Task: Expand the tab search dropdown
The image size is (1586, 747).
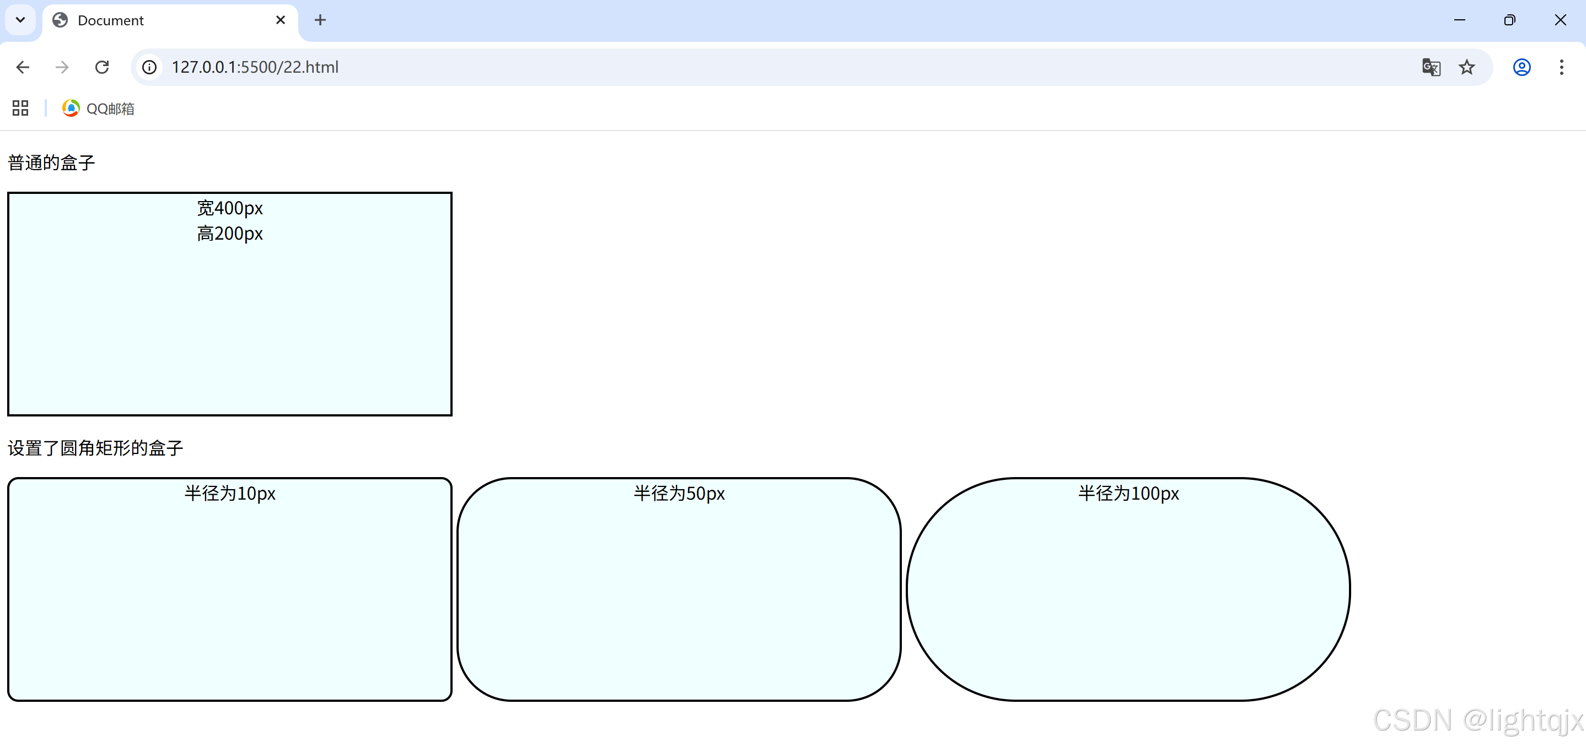Action: click(x=20, y=20)
